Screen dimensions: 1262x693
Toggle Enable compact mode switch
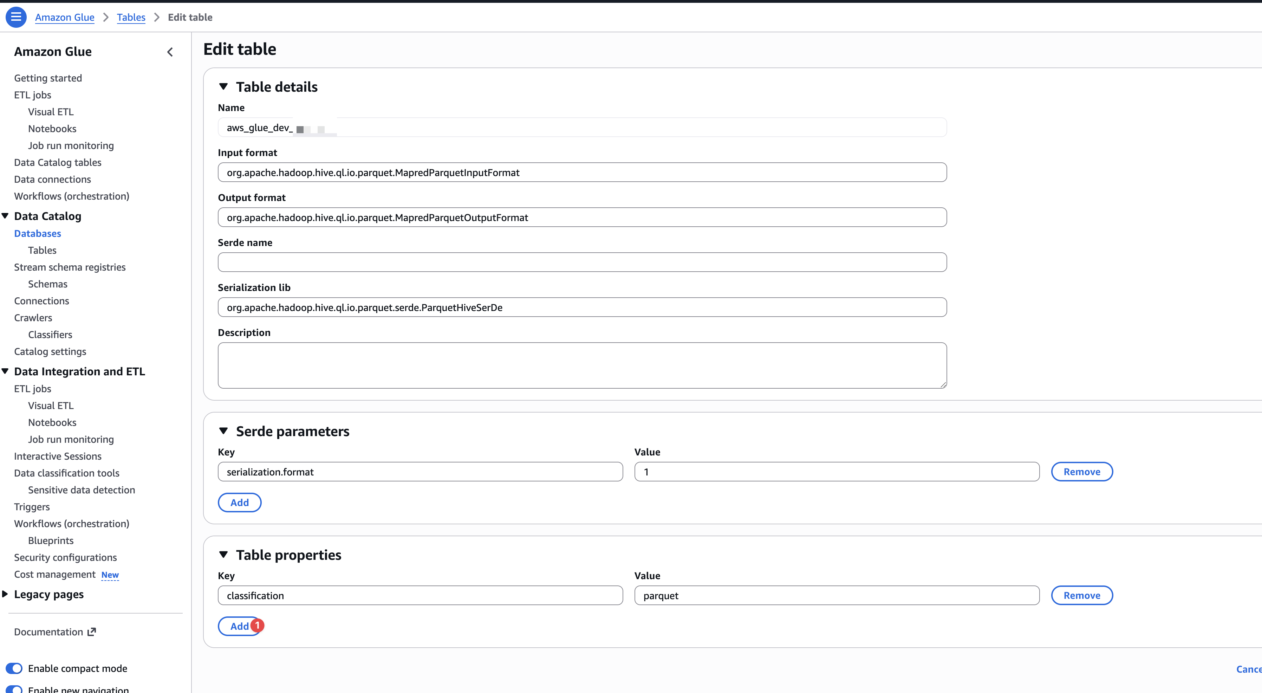14,668
